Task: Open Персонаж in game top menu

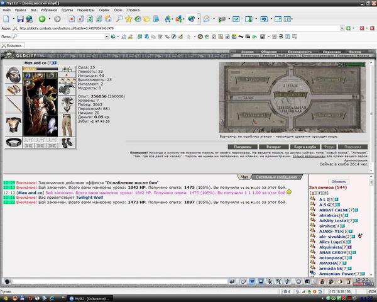Action: point(332,52)
